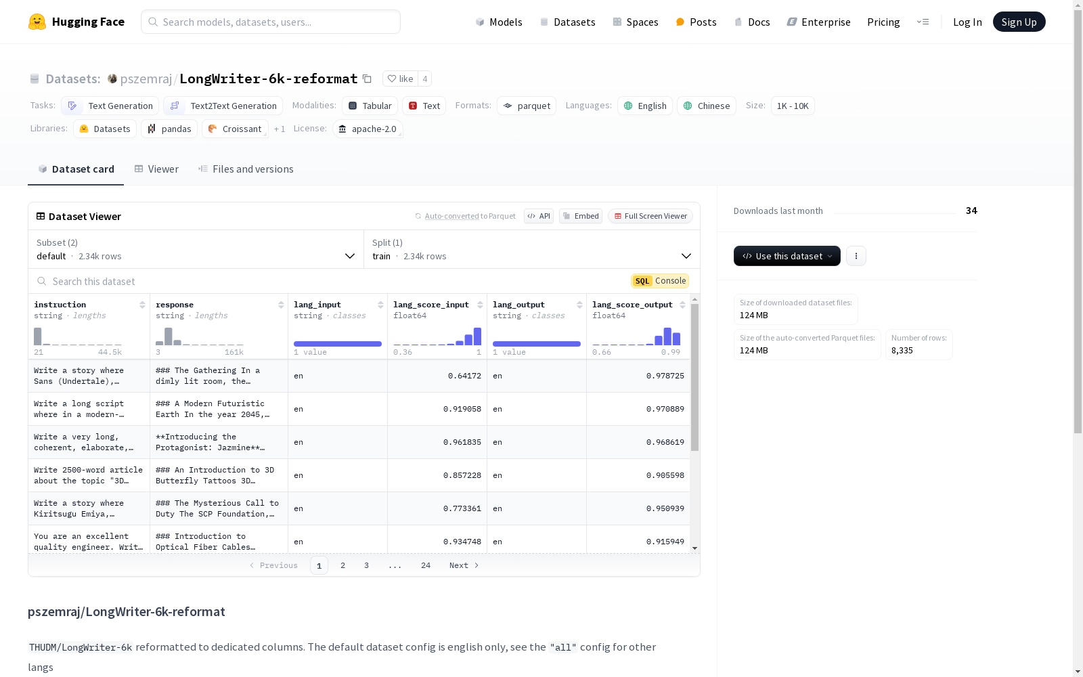Go to page 2 of results
The image size is (1083, 677).
[342, 565]
